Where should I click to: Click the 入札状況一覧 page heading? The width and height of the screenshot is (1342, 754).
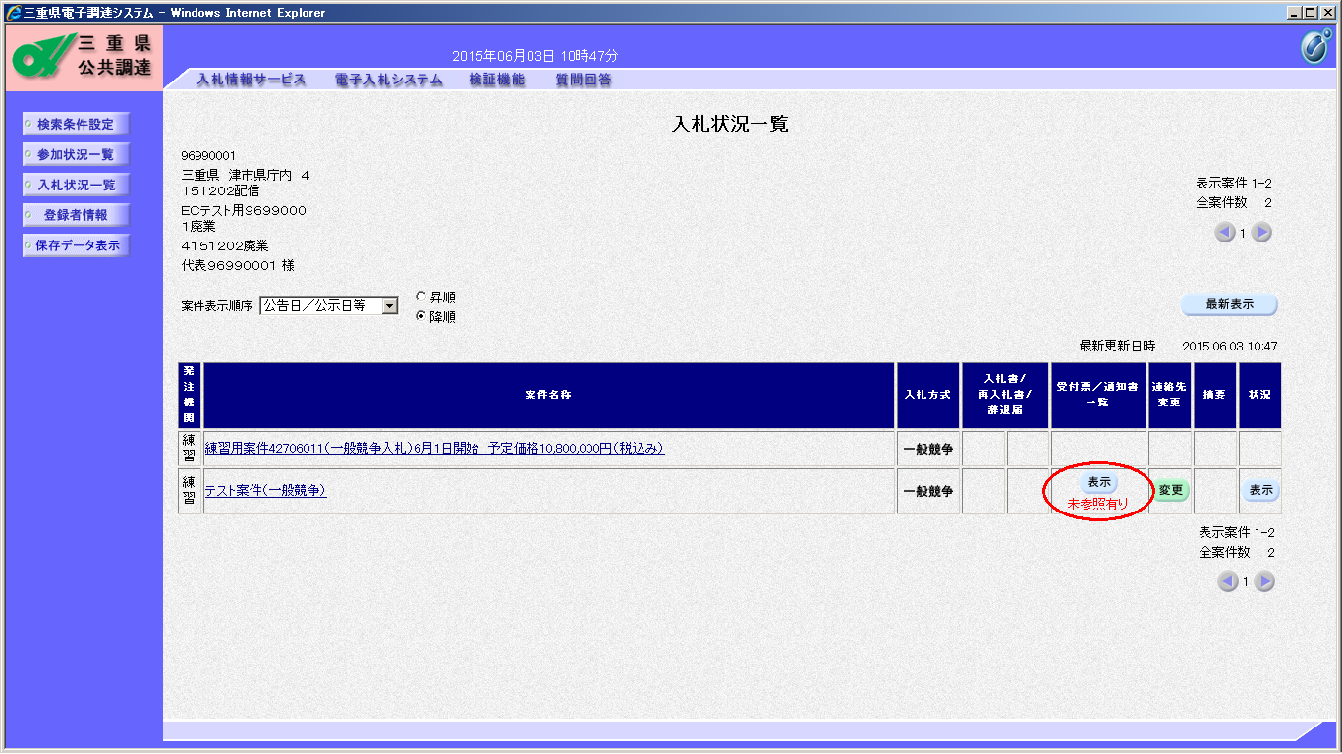[730, 124]
